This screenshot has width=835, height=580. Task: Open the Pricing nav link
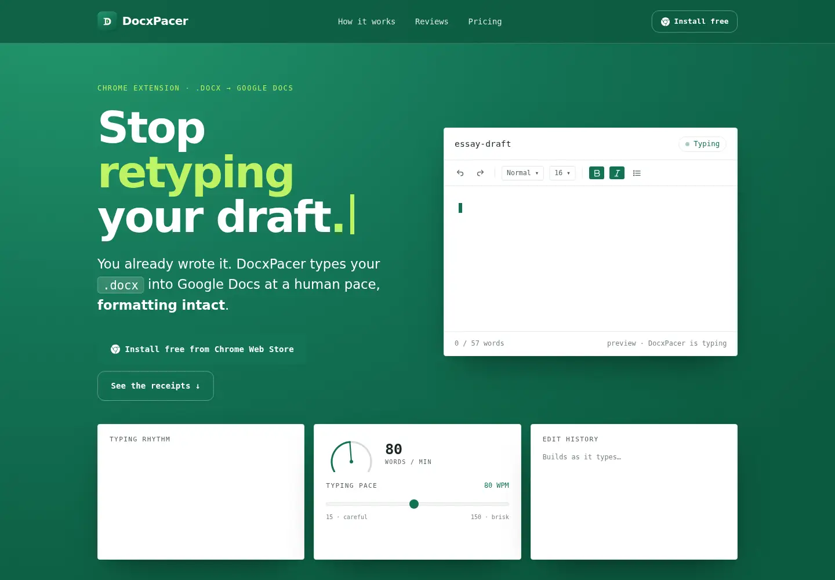coord(485,21)
